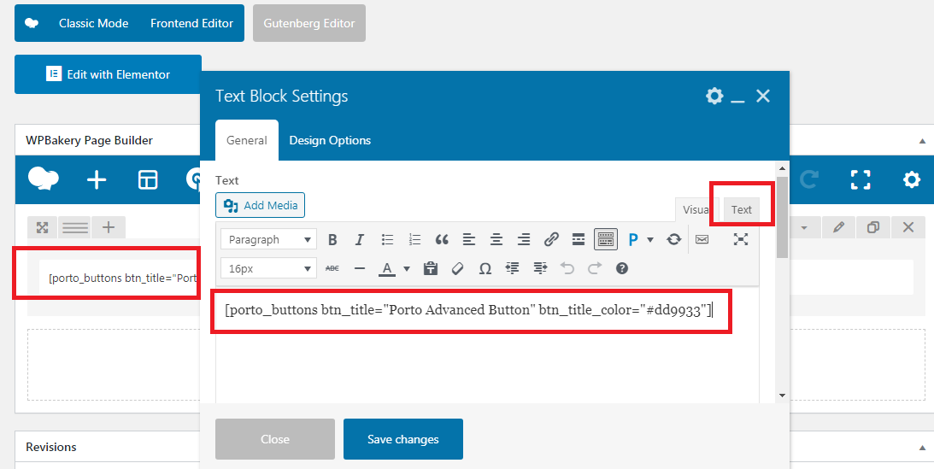Undo last edit in text editor

[567, 268]
